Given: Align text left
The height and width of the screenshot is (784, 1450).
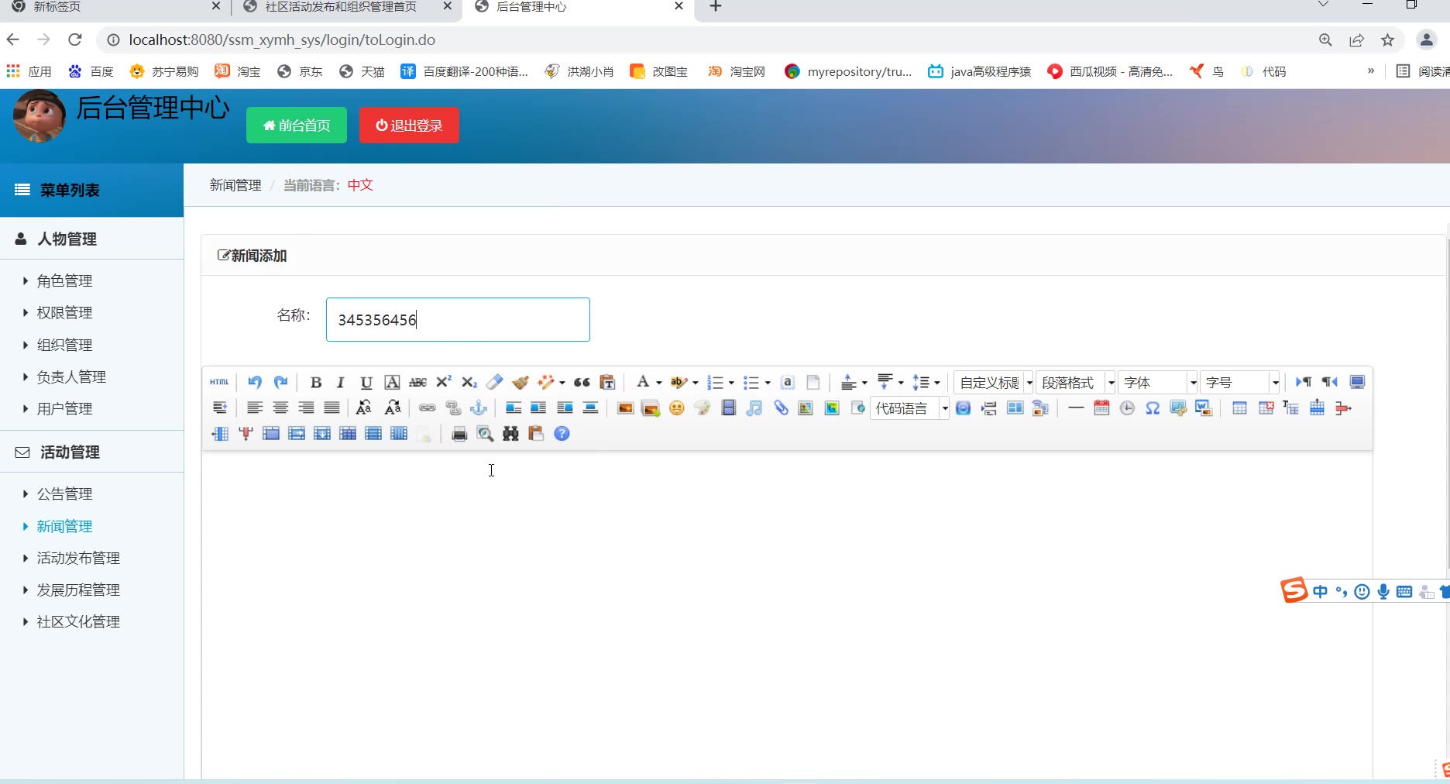Looking at the screenshot, I should click(x=255, y=407).
